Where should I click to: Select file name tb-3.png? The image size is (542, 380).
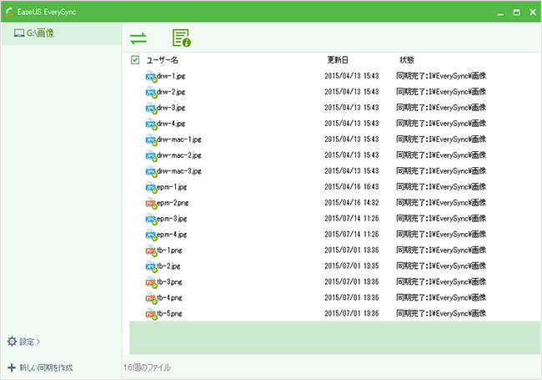pyautogui.click(x=169, y=282)
